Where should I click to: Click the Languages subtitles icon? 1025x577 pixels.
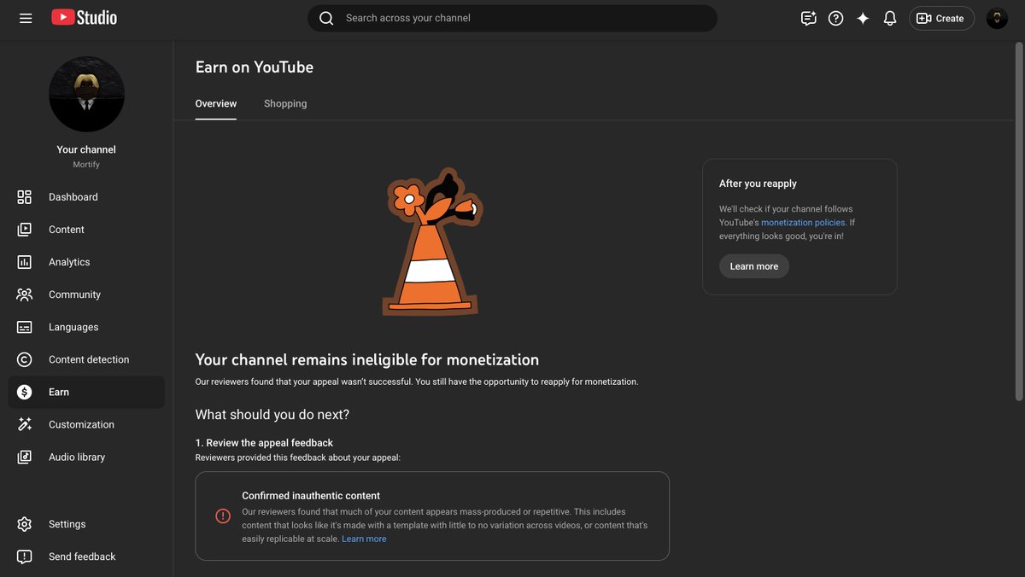click(25, 327)
